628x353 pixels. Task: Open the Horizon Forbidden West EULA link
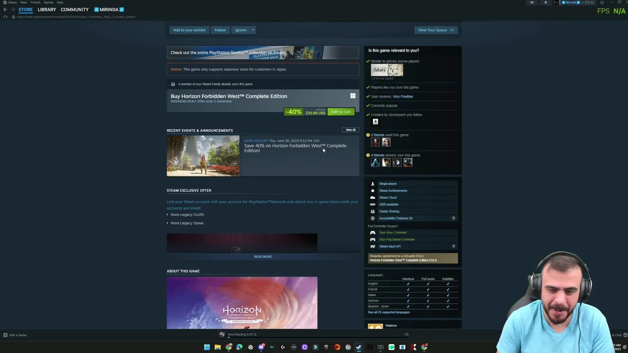(403, 260)
